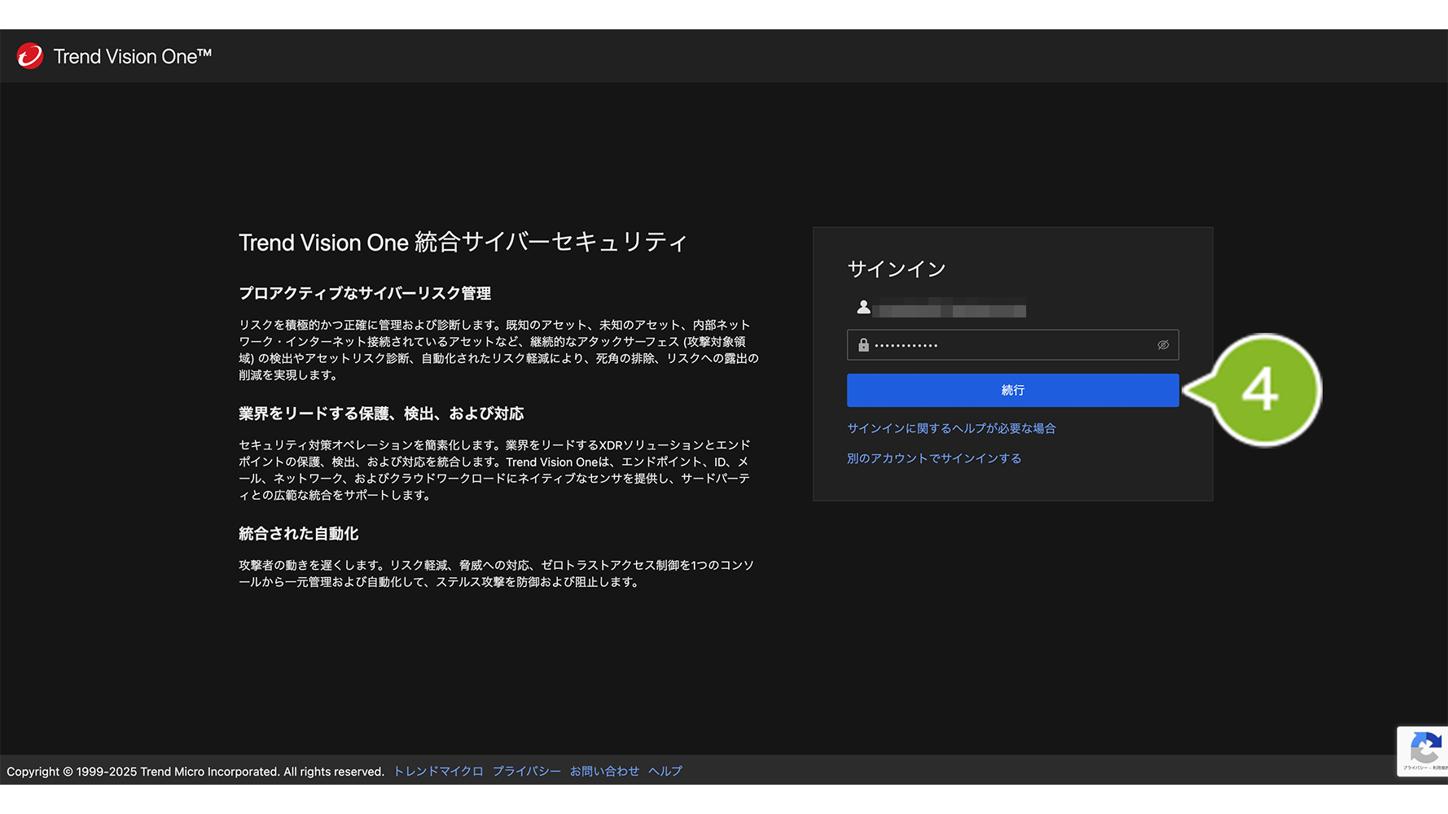1448x814 pixels.
Task: Click the サインイン panel heading
Action: 896,269
